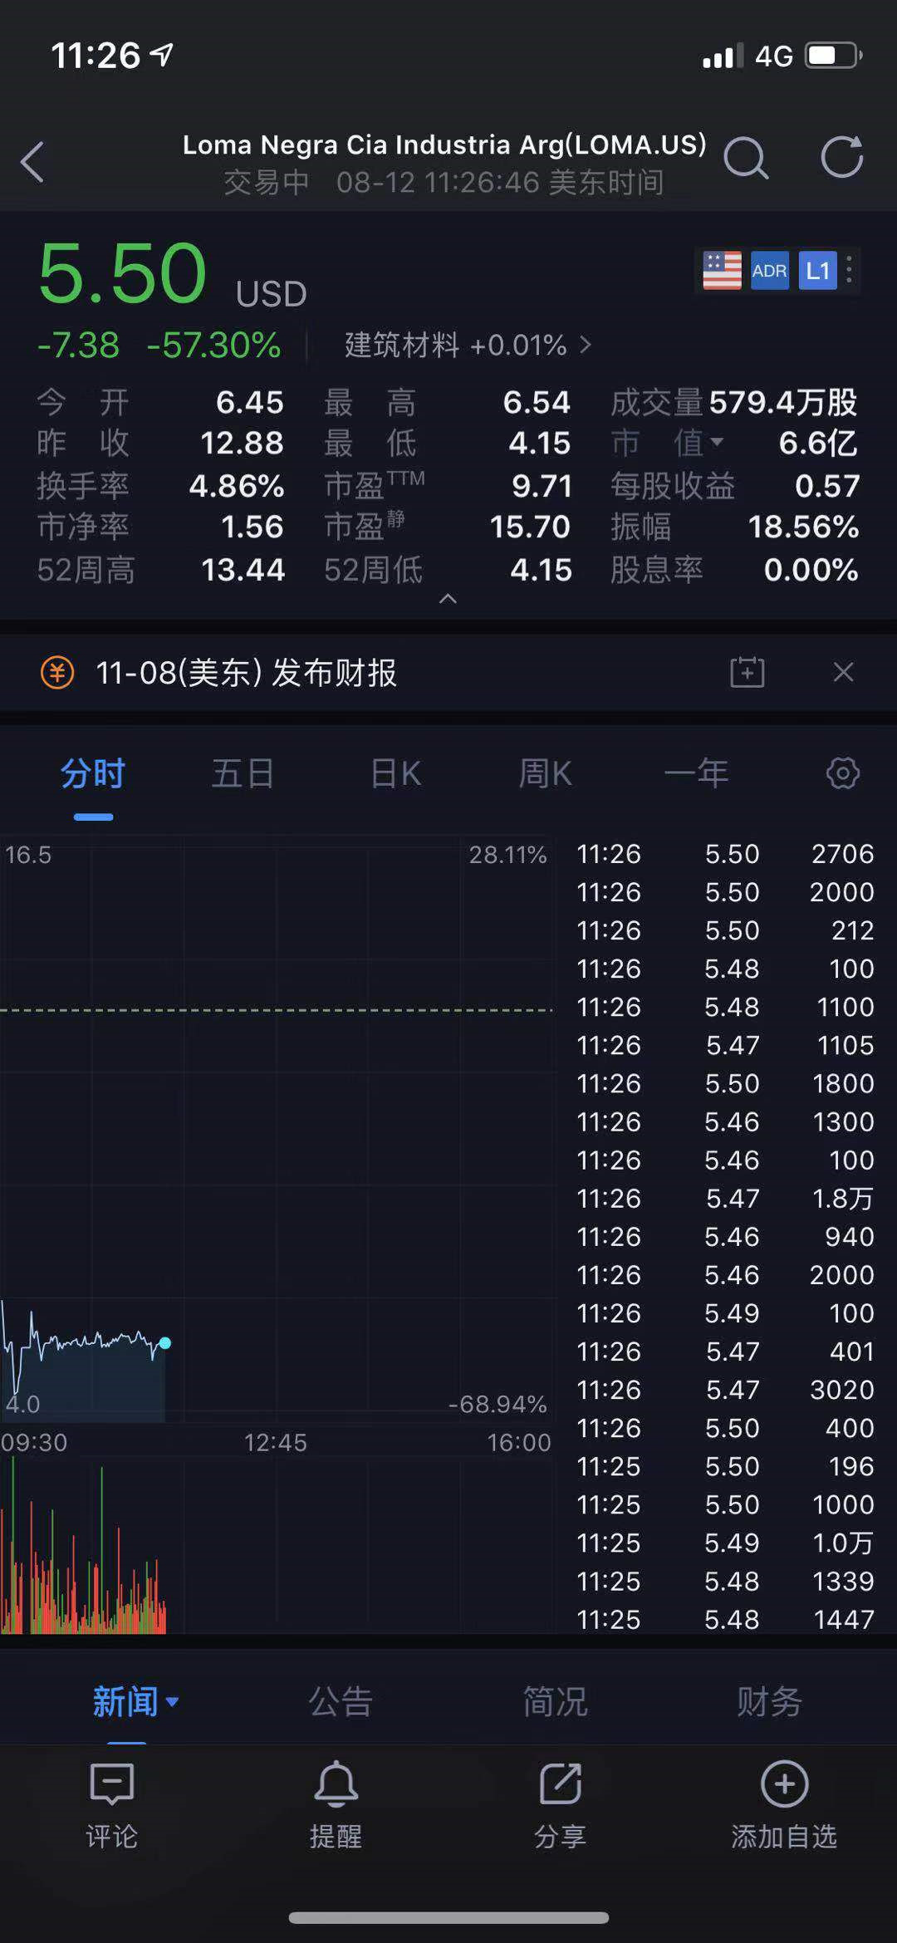
Task: Switch to the 五日 chart tab
Action: 243,774
